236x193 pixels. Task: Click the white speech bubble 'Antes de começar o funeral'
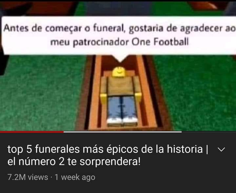[x=119, y=35]
